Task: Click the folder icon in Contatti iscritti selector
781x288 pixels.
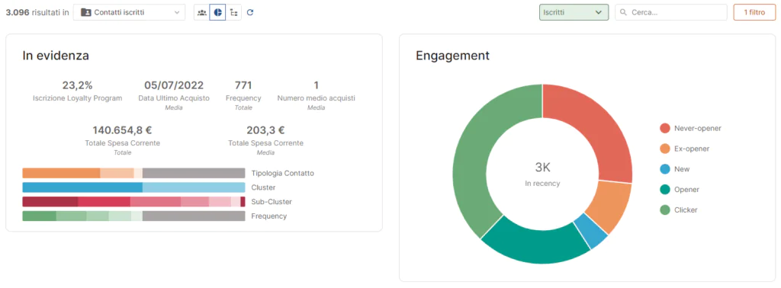Action: tap(85, 12)
